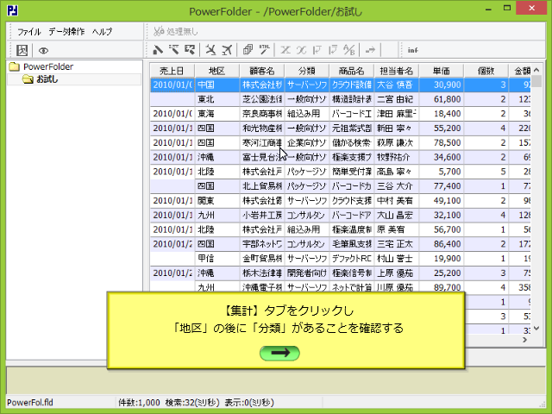Click the 件数:1,000 status bar text
The width and height of the screenshot is (552, 414).
point(139,403)
